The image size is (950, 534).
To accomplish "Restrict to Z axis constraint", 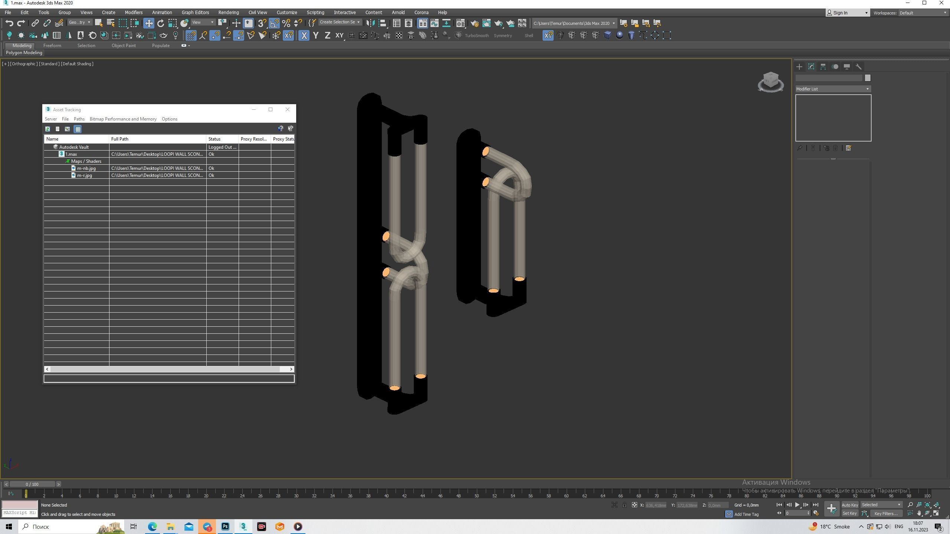I will [x=327, y=36].
